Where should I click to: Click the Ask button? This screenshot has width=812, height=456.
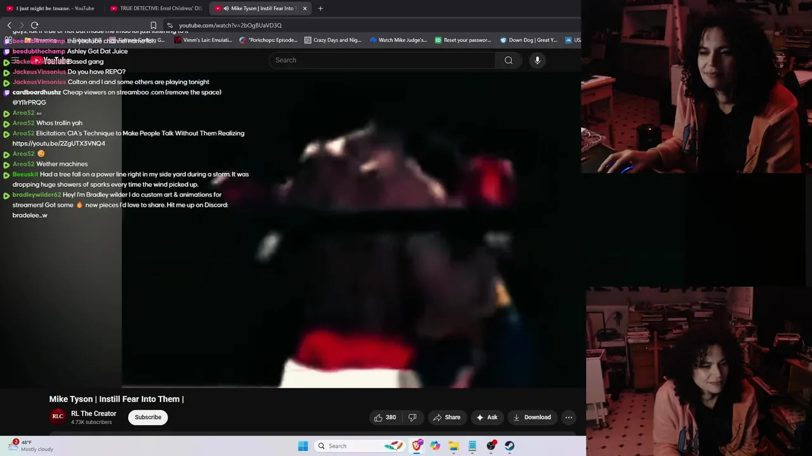click(487, 417)
